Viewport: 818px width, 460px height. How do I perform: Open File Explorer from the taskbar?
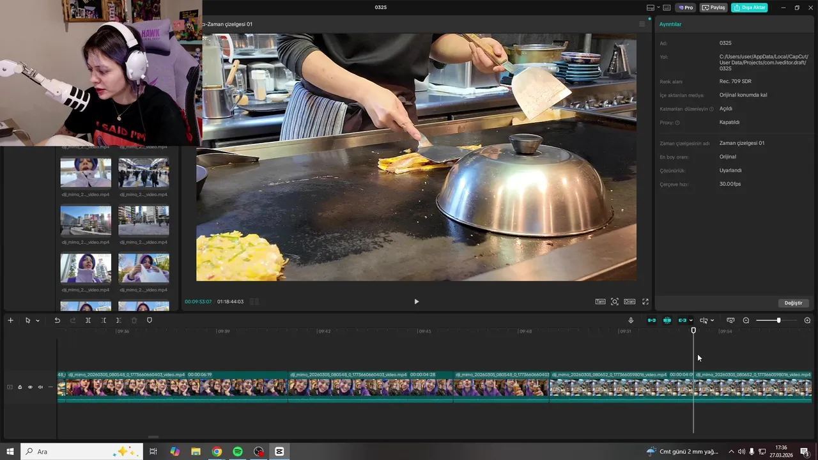pyautogui.click(x=196, y=452)
